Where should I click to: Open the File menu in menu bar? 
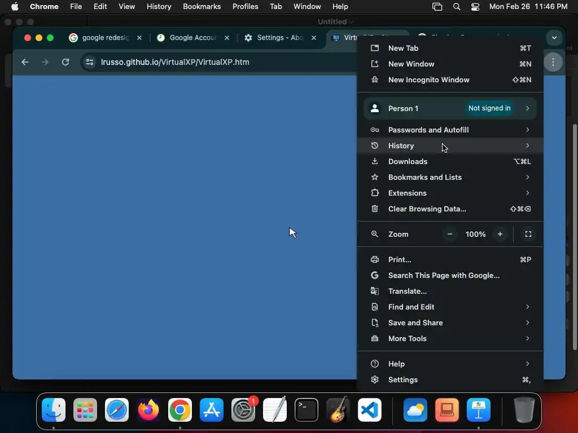(76, 7)
